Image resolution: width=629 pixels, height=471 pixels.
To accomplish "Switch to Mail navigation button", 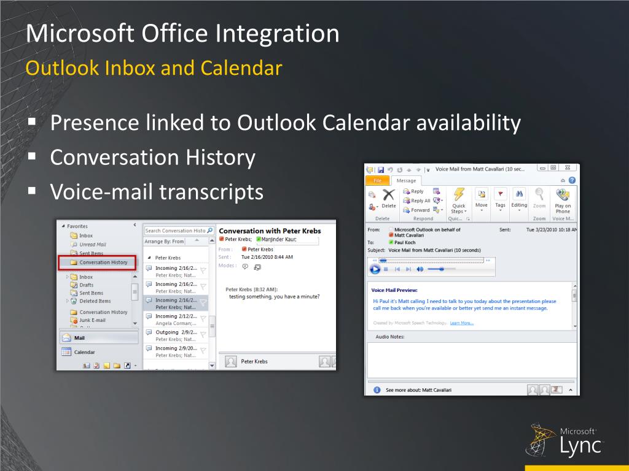I will coord(99,338).
